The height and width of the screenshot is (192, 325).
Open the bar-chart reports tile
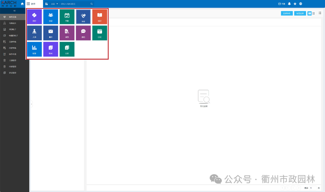point(35,49)
